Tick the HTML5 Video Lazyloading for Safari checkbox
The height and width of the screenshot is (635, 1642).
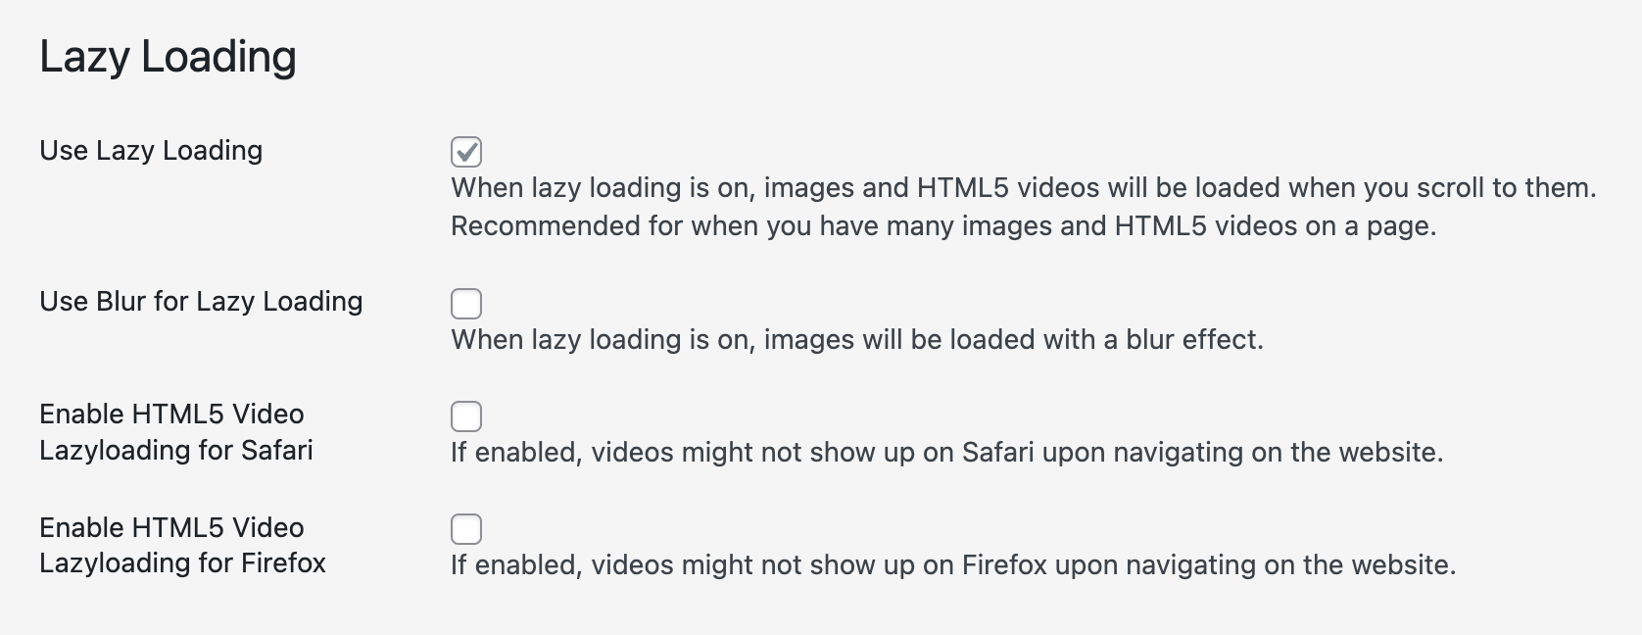(x=466, y=416)
